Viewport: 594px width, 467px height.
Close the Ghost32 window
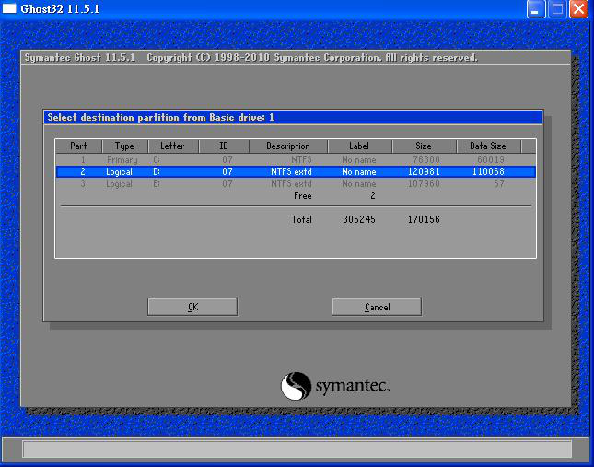[579, 8]
